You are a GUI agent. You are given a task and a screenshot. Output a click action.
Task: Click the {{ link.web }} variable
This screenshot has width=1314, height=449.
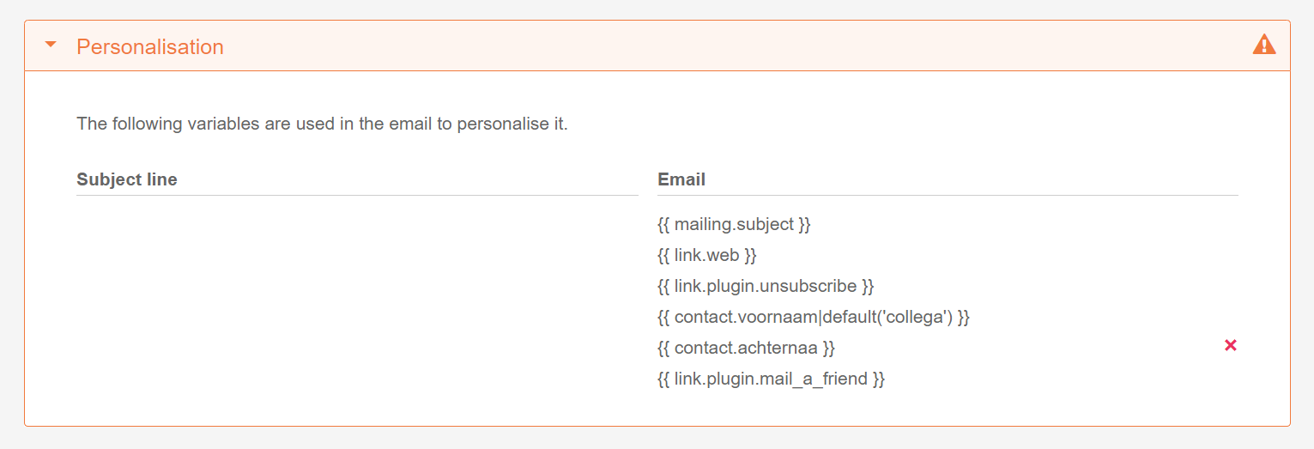coord(707,255)
